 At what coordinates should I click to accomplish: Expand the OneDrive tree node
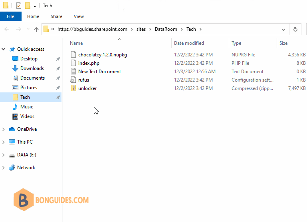(x=3, y=129)
